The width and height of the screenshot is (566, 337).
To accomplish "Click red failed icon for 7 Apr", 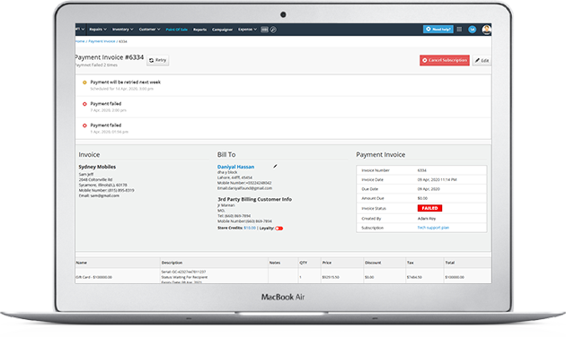I will (84, 104).
